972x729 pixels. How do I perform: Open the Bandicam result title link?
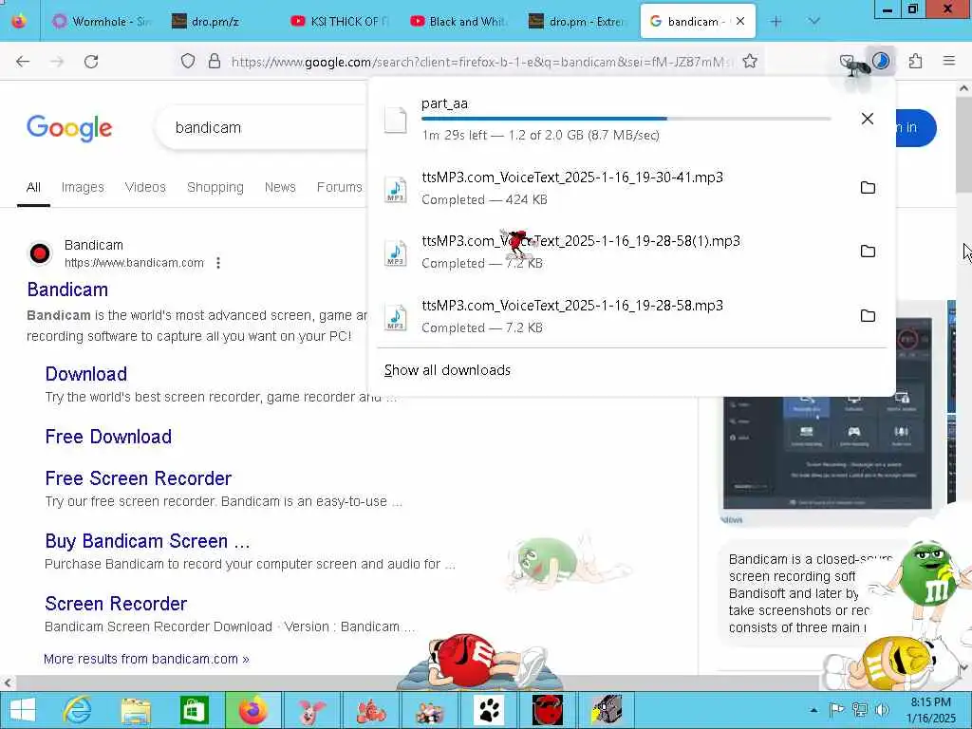click(67, 290)
